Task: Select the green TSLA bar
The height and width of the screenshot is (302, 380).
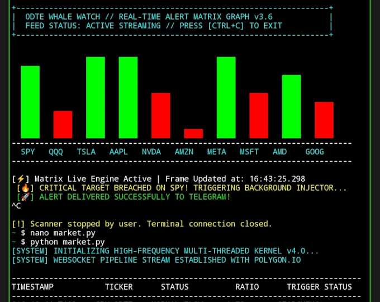Action: [96, 97]
